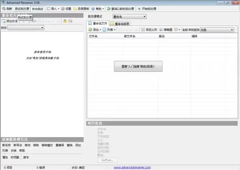
Task: Click the save methods floppy disk icon
Action: [x=70, y=21]
